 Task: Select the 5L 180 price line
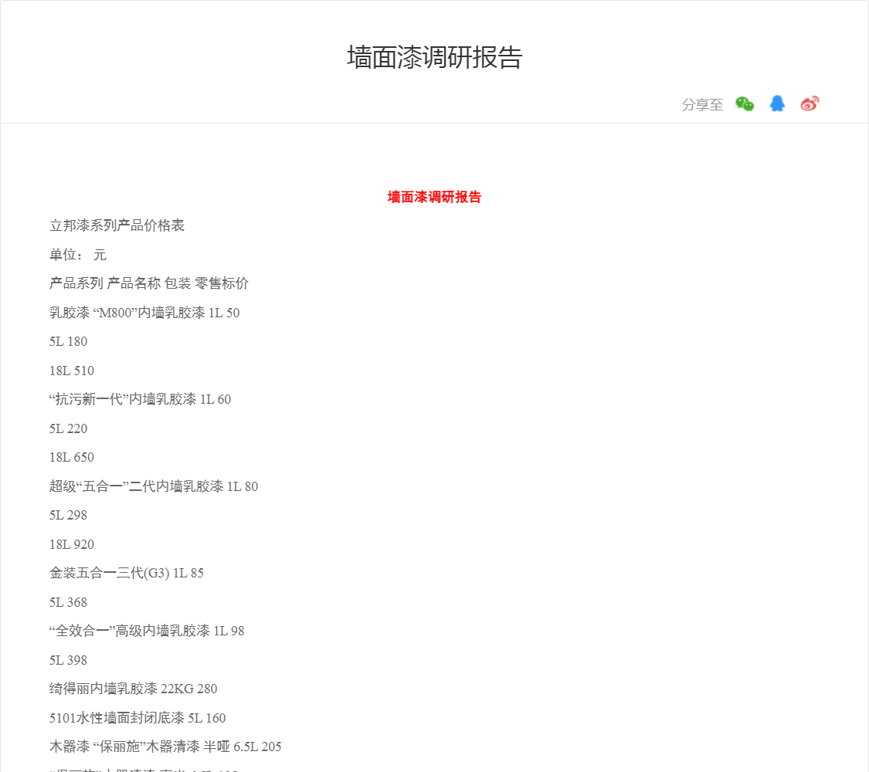[x=68, y=341]
